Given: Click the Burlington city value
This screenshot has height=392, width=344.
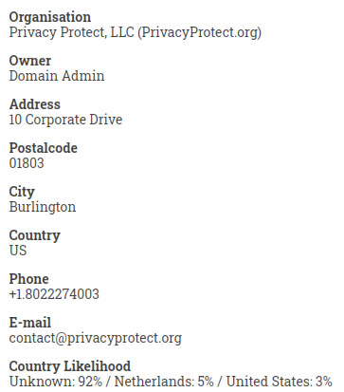Looking at the screenshot, I should coord(43,208).
